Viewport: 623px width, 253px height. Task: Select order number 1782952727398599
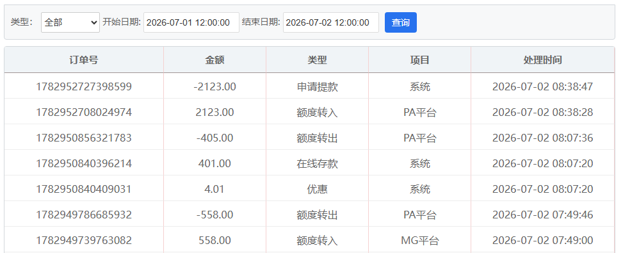click(x=84, y=86)
